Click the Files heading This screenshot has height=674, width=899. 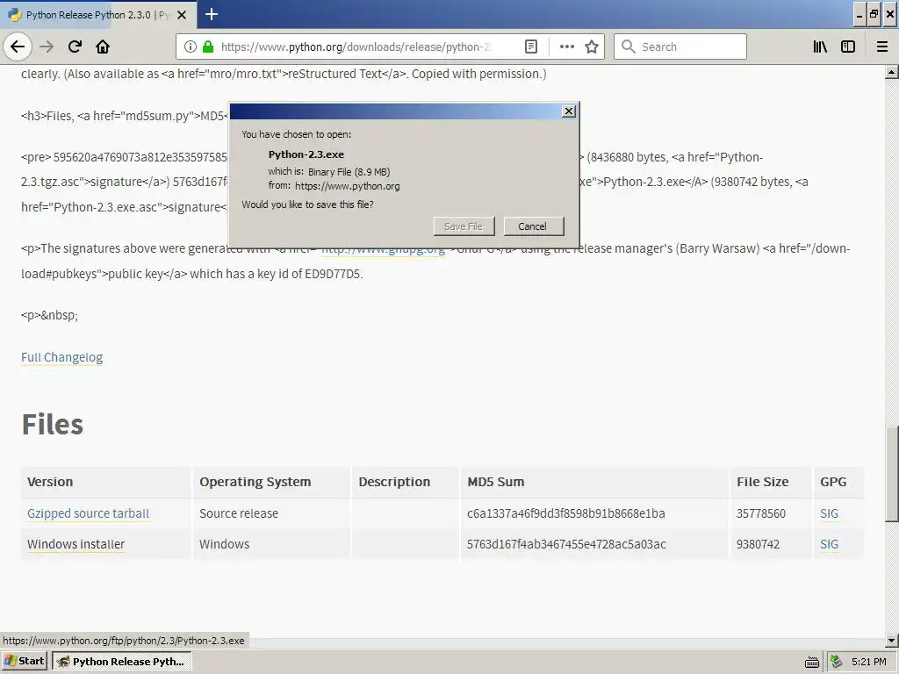pyautogui.click(x=52, y=425)
